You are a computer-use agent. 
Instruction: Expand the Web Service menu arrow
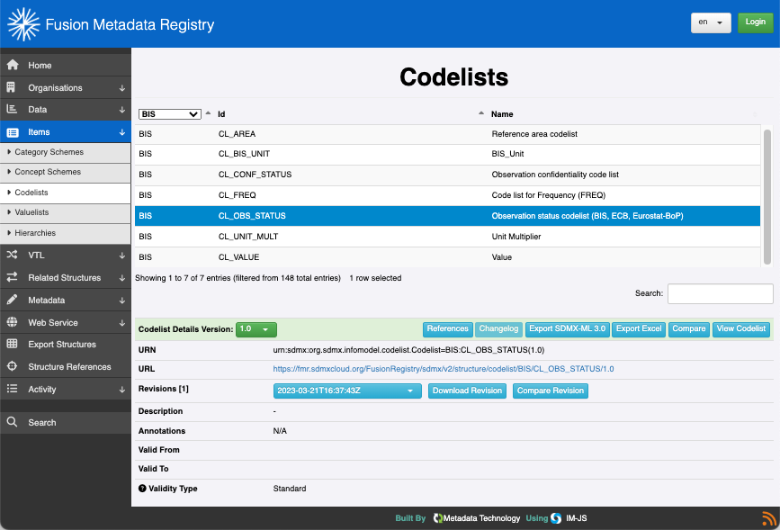pyautogui.click(x=121, y=323)
